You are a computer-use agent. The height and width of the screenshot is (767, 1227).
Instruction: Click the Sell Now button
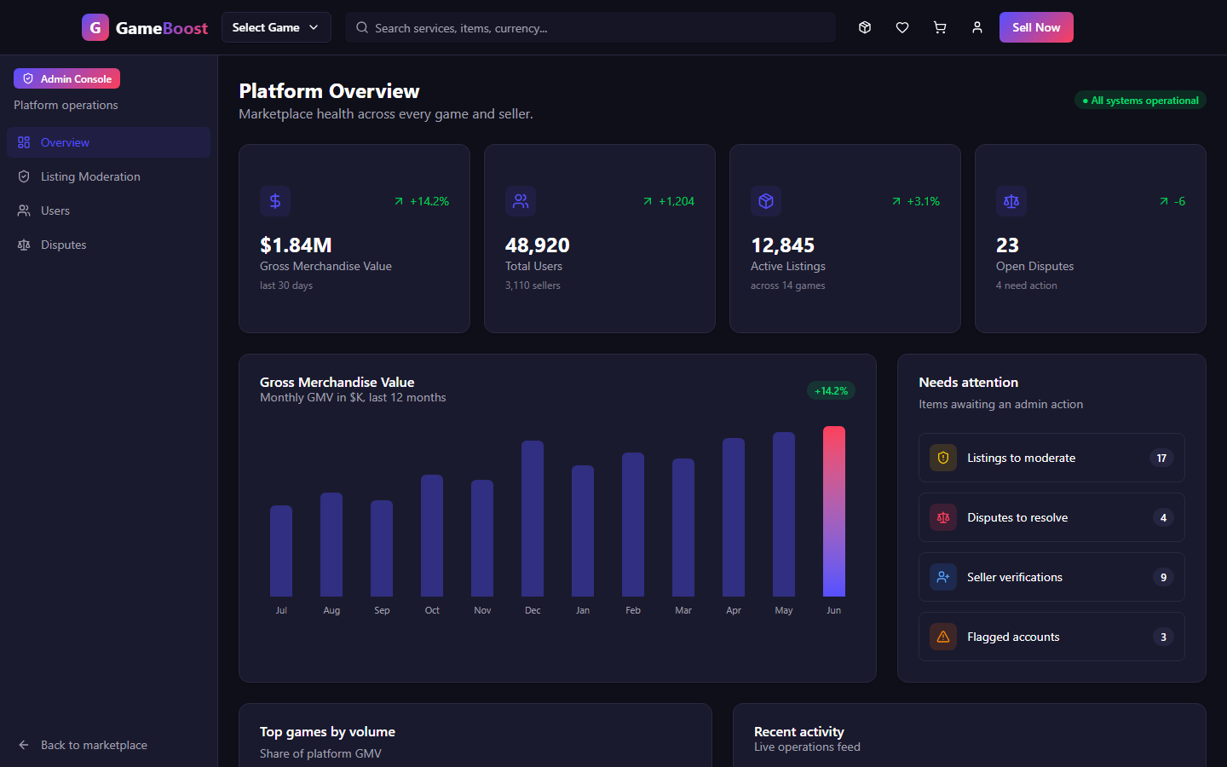point(1036,27)
